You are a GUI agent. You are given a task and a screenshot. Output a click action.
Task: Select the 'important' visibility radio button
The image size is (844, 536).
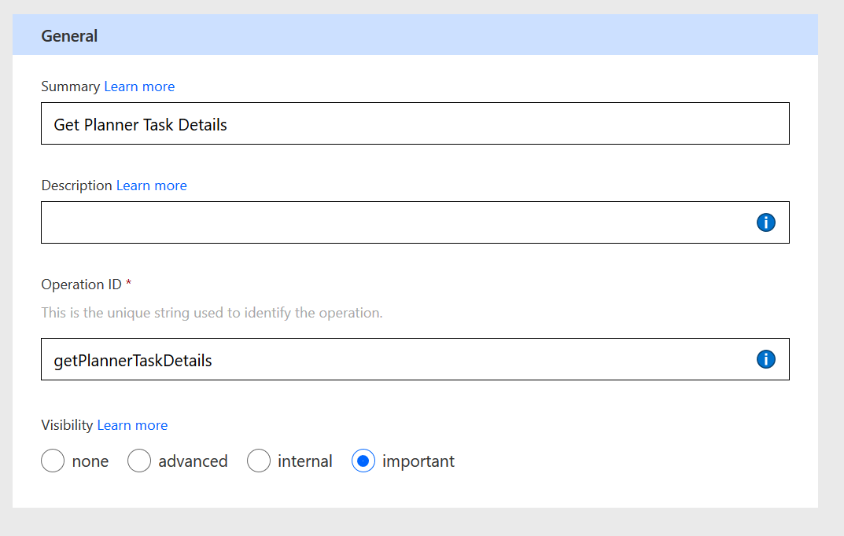[363, 461]
